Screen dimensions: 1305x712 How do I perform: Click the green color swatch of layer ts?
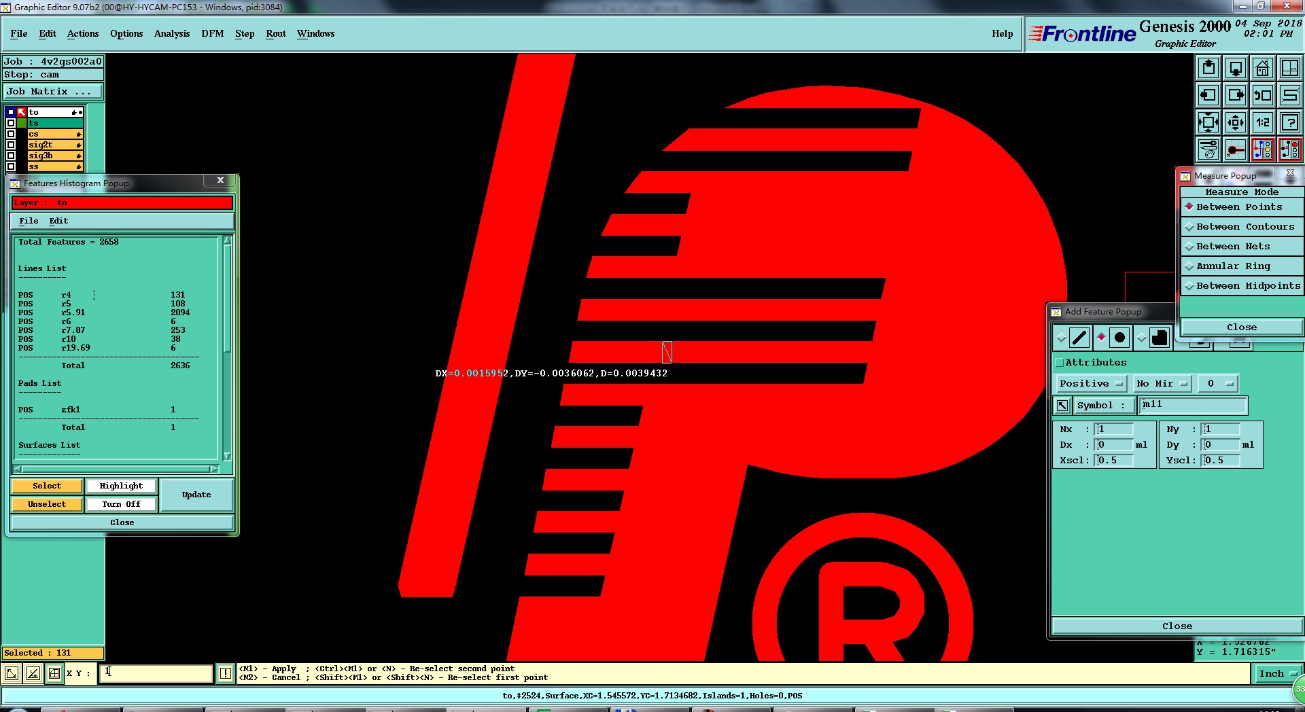pos(22,123)
